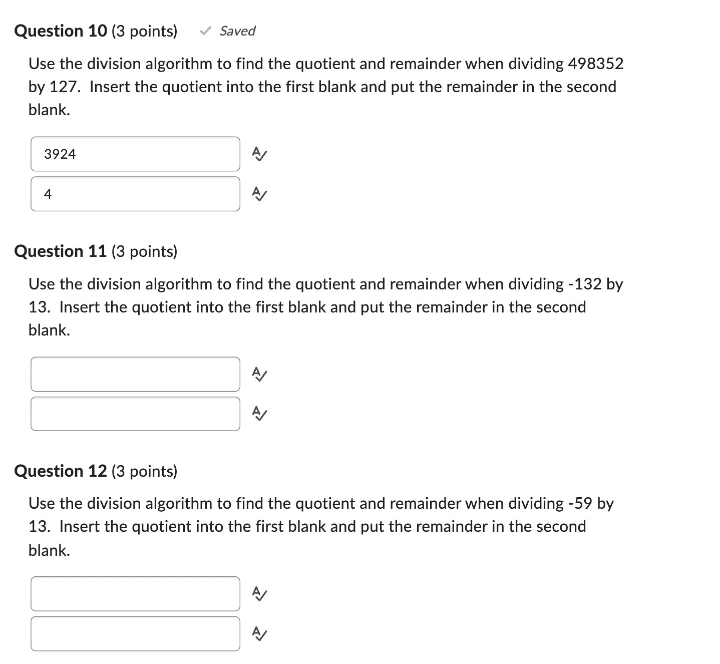Click the first blank for Question 11
The image size is (720, 664).
[135, 374]
